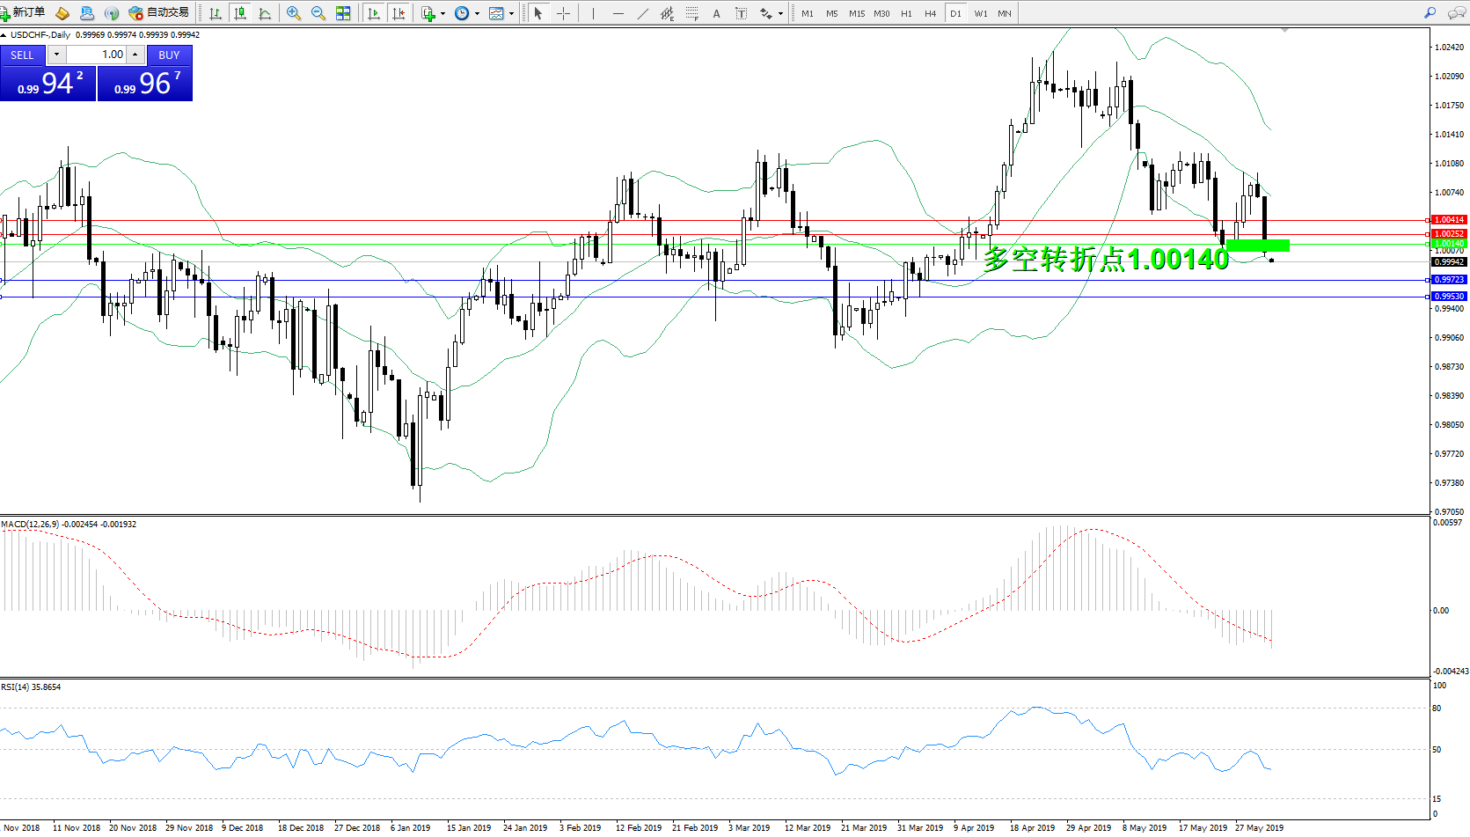
Task: Click the zoom out magnifier icon
Action: click(x=318, y=13)
